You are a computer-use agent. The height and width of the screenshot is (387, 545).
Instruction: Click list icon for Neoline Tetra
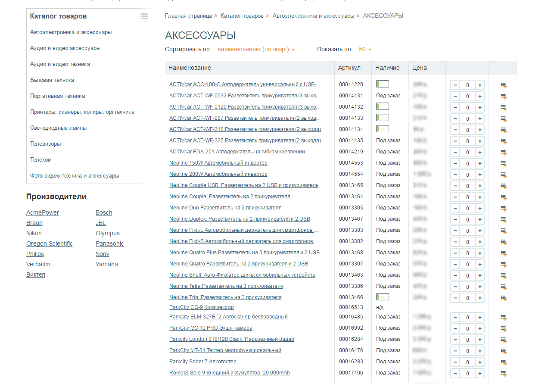504,287
